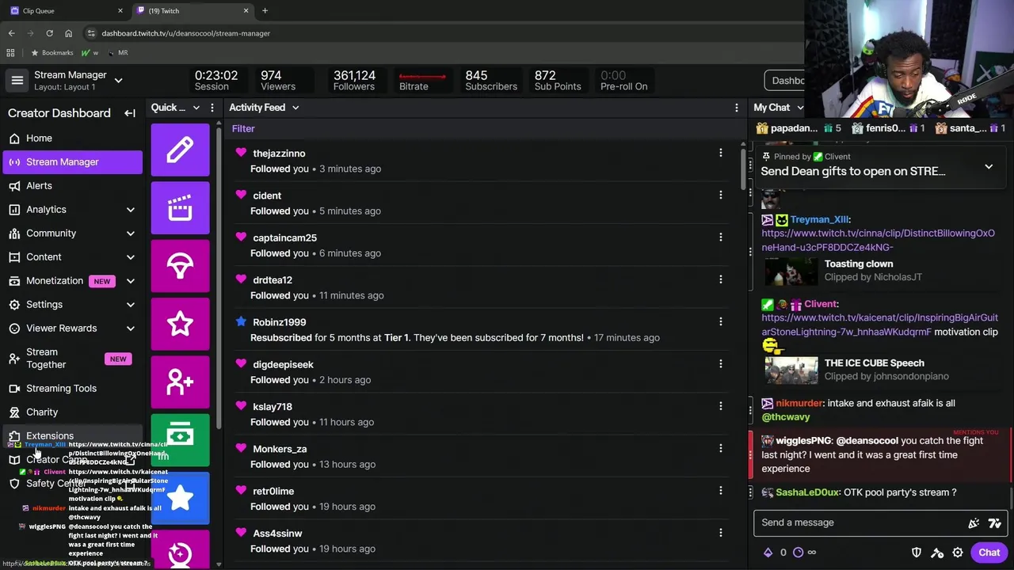
Task: Open the Quick Actions panel three-dot menu
Action: point(212,108)
